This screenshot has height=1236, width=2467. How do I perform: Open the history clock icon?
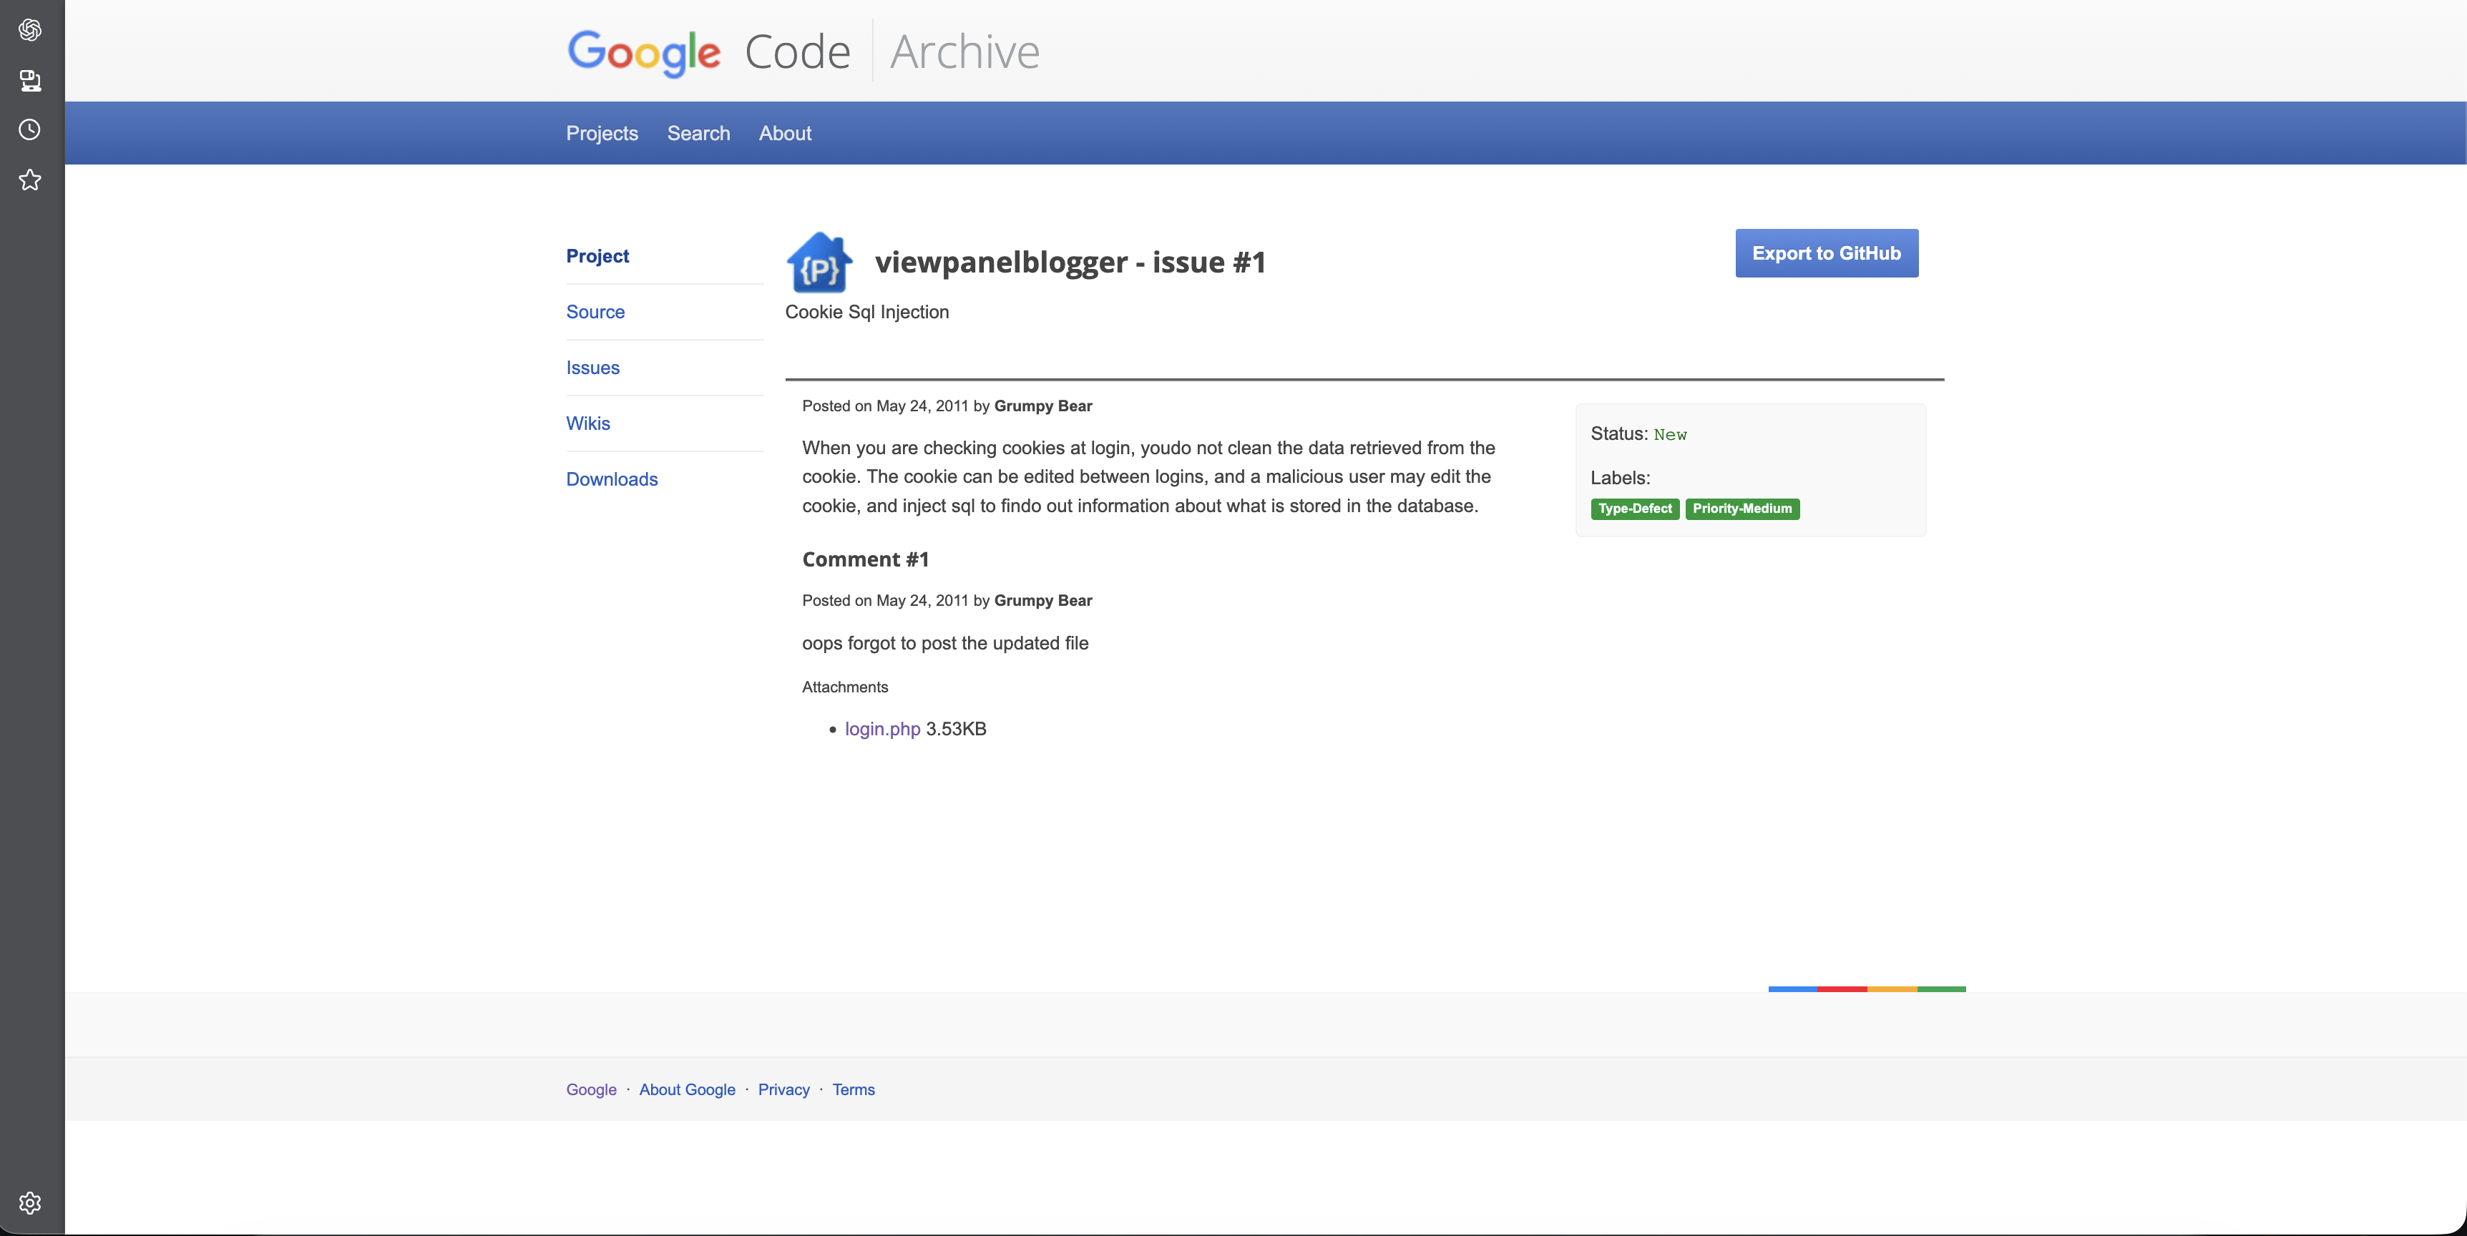29,129
